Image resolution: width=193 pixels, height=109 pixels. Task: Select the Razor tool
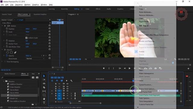44,88
